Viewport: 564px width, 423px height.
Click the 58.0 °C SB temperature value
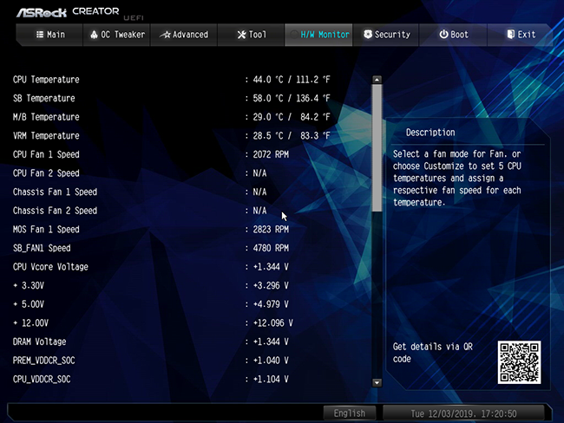268,98
